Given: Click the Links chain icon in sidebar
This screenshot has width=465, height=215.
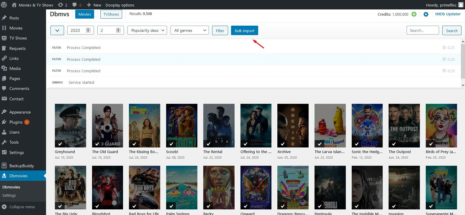Looking at the screenshot, I should click(x=4, y=58).
